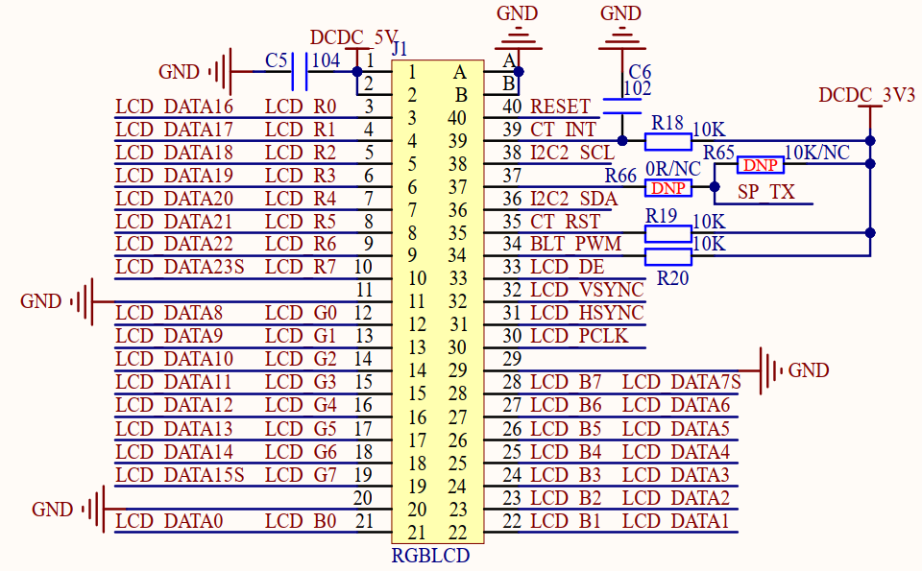Click the 10K value next to R18

[709, 130]
